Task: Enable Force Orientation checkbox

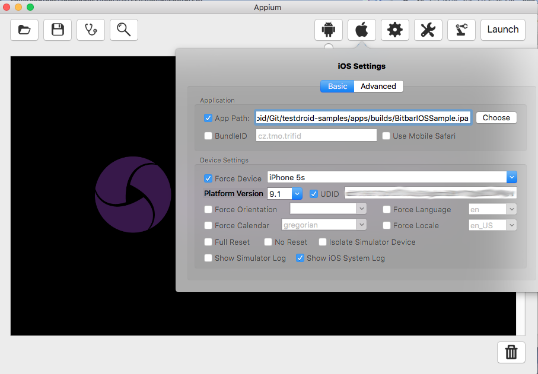Action: [208, 209]
